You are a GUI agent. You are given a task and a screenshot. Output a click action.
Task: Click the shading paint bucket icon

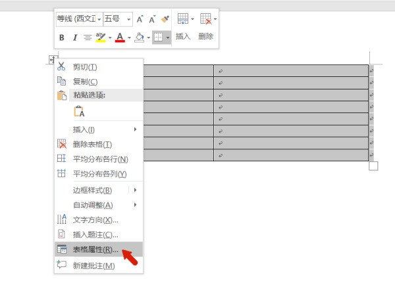[139, 37]
